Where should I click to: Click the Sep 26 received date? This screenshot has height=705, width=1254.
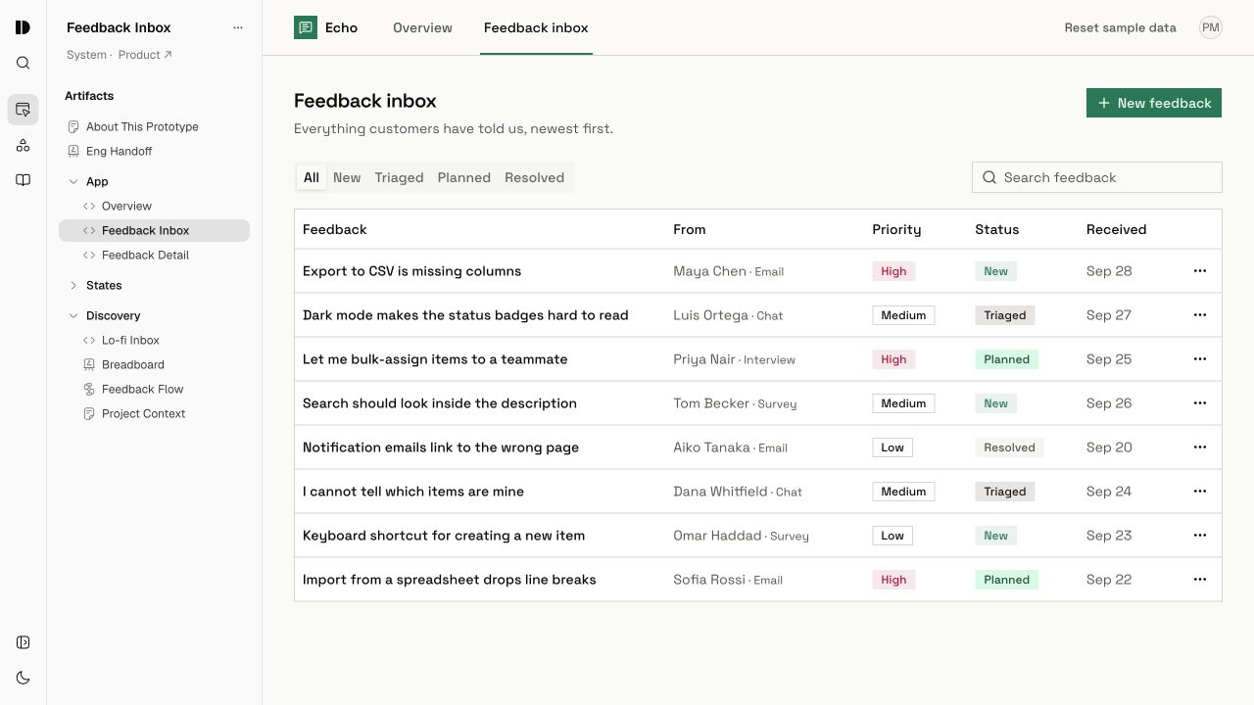pyautogui.click(x=1109, y=403)
